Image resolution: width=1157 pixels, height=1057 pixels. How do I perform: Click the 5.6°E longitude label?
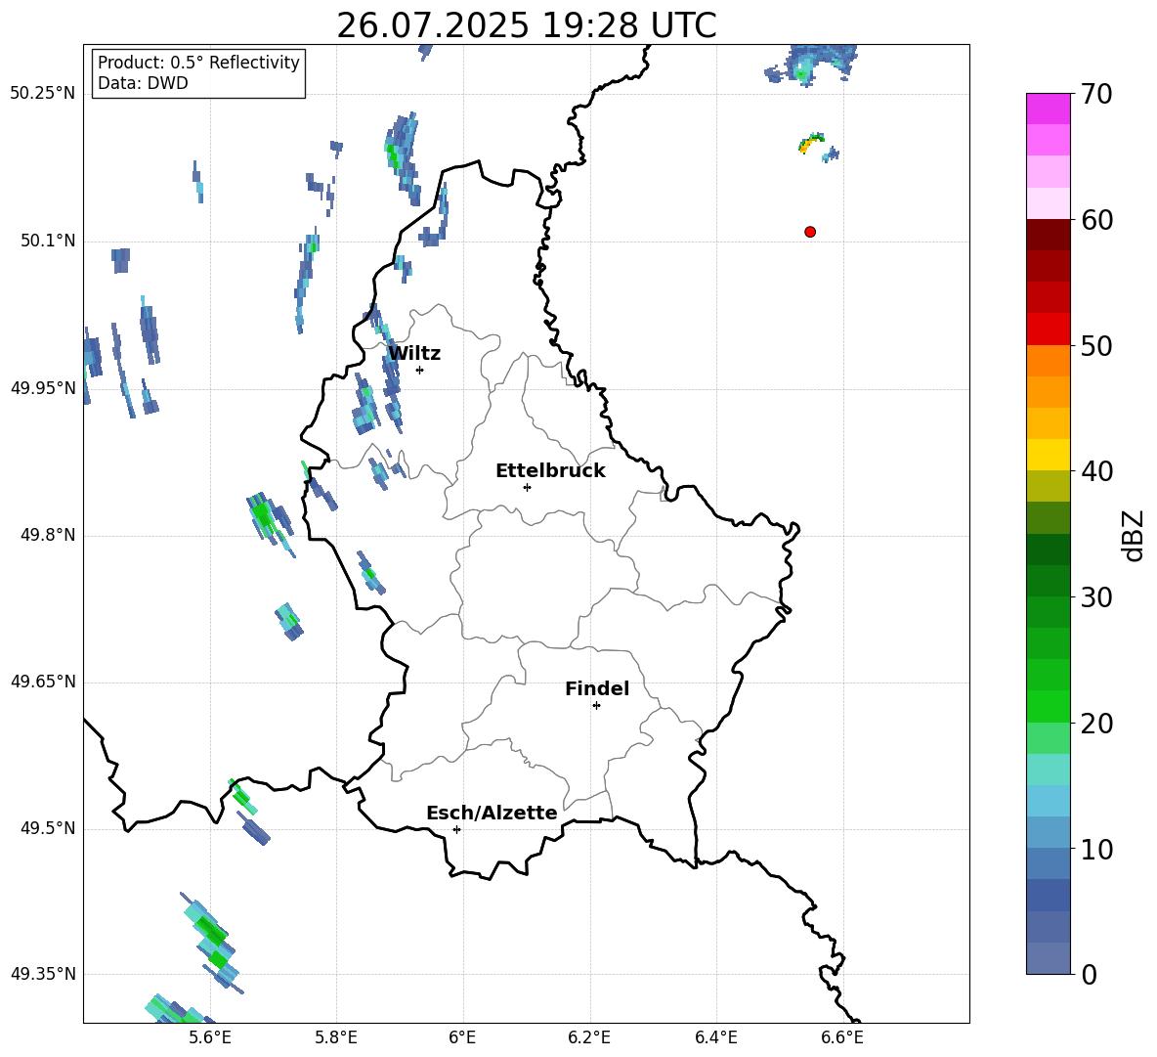210,1037
